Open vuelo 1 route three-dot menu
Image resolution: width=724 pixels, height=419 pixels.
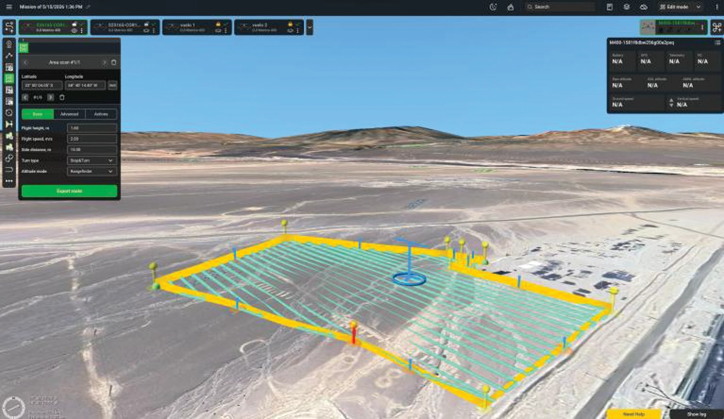226,30
